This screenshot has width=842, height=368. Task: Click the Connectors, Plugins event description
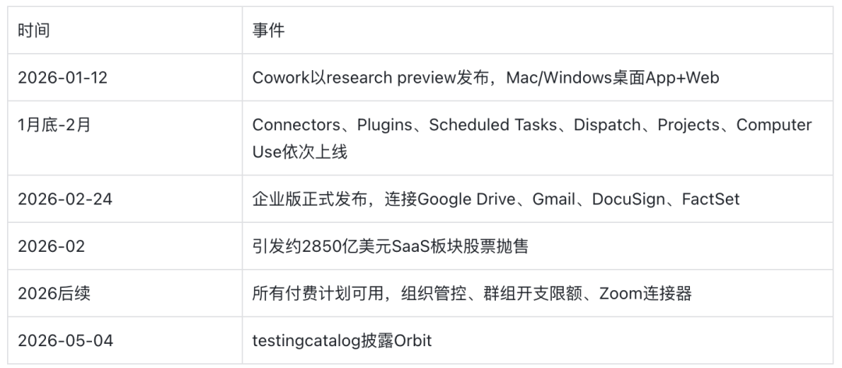[x=537, y=138]
